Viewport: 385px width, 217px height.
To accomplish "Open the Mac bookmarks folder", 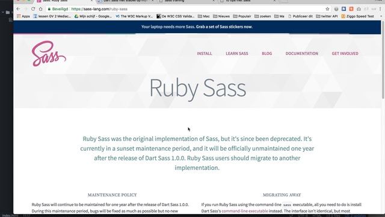I will (204, 16).
